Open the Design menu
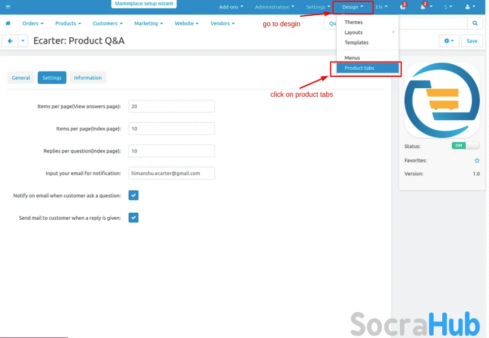Image resolution: width=489 pixels, height=338 pixels. click(x=353, y=7)
